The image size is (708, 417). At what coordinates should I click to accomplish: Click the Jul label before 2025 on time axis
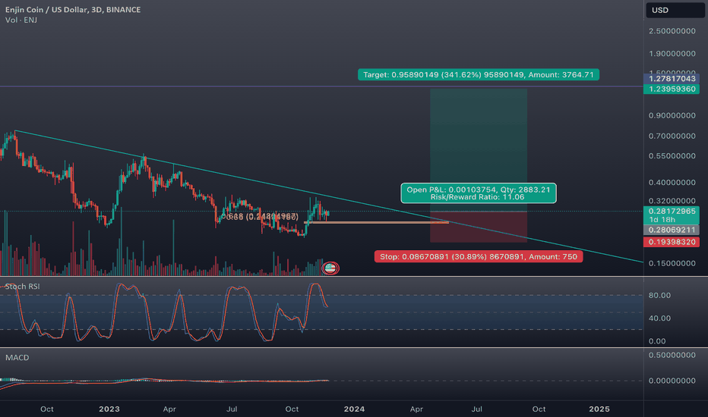[x=477, y=409]
